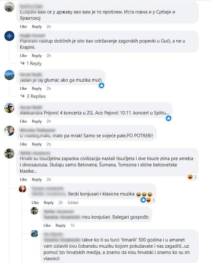Open the lake landscape avatar profile
This screenshot has width=211, height=263.
click(x=9, y=75)
